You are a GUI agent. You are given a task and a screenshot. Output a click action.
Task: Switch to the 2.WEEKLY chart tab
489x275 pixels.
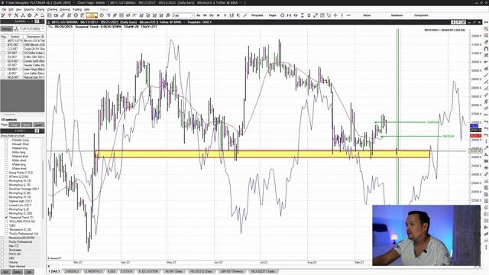72,272
